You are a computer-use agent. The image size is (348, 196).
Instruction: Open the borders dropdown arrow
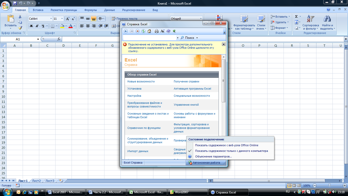pos(57,26)
